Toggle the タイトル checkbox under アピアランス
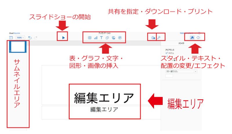This screenshot has width=232, height=134. click(x=166, y=53)
